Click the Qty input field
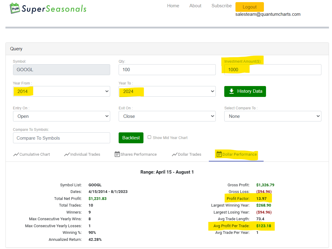Image resolution: width=332 pixels, height=249 pixels. [167, 69]
